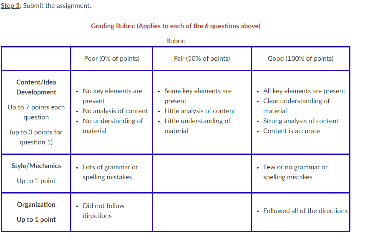Click the "(up to 3 points for question 1)" note
The width and height of the screenshot is (370, 248).
coord(36,137)
